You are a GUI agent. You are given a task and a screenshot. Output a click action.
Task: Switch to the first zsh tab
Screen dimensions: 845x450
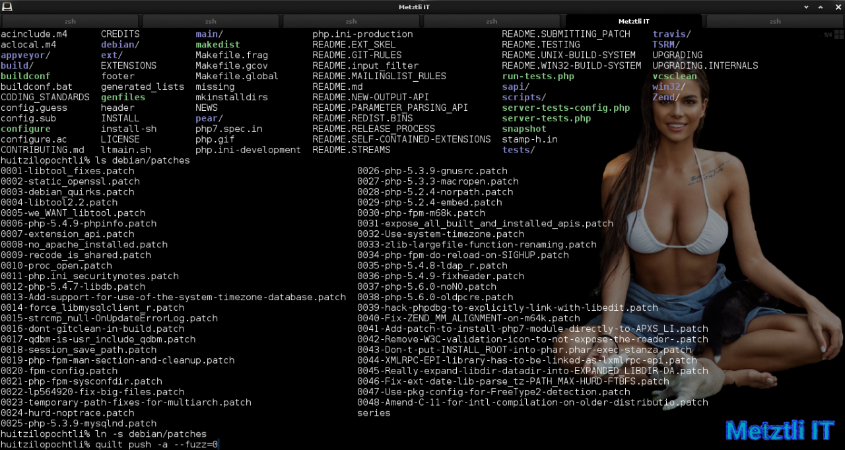pyautogui.click(x=71, y=21)
